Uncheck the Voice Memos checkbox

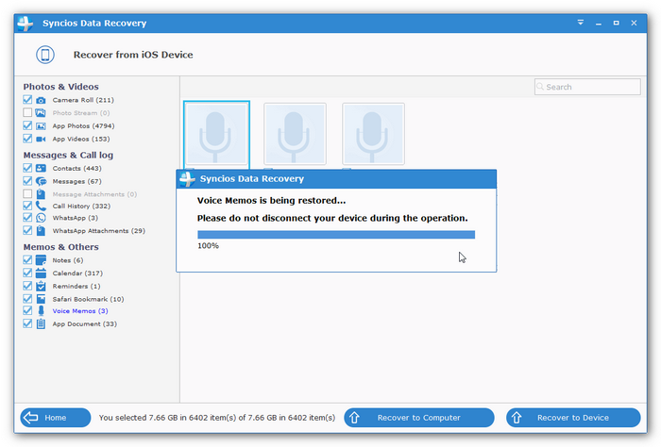27,310
